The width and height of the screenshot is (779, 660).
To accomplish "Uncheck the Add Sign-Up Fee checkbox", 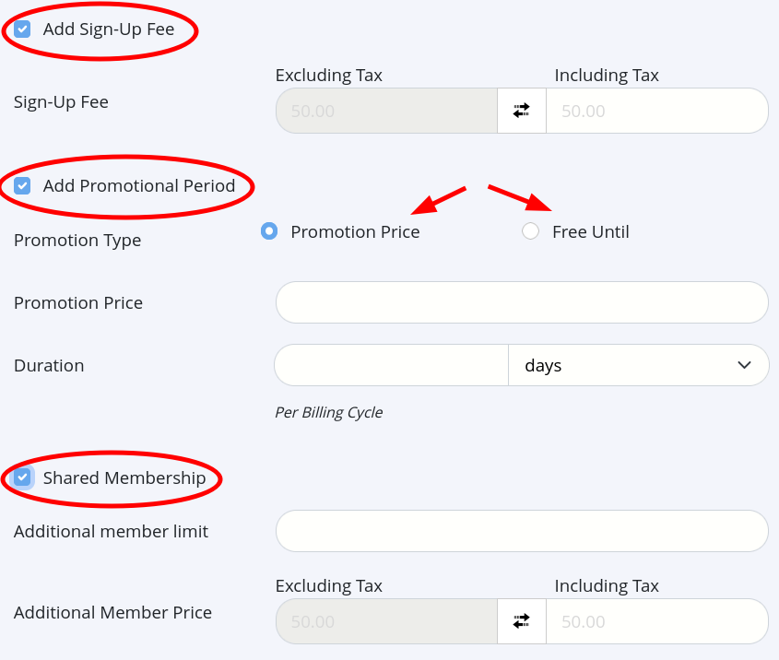I will pyautogui.click(x=22, y=29).
